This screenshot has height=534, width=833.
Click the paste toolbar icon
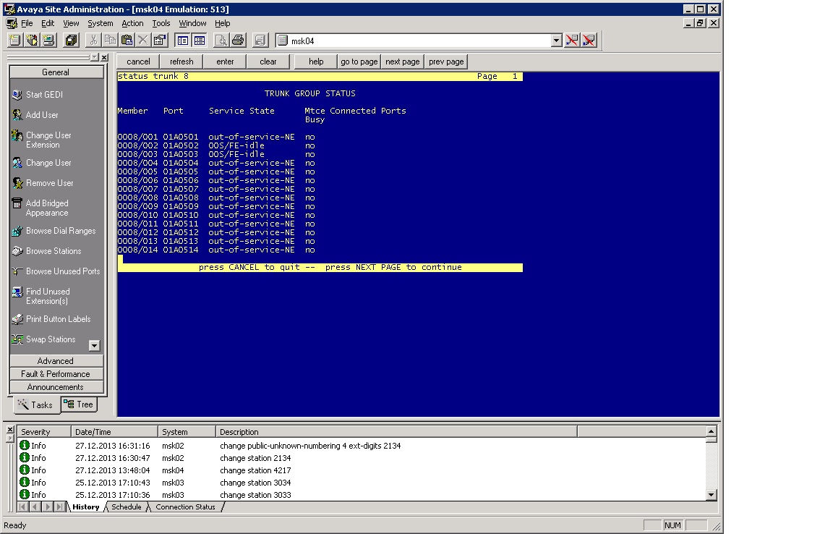pyautogui.click(x=127, y=41)
